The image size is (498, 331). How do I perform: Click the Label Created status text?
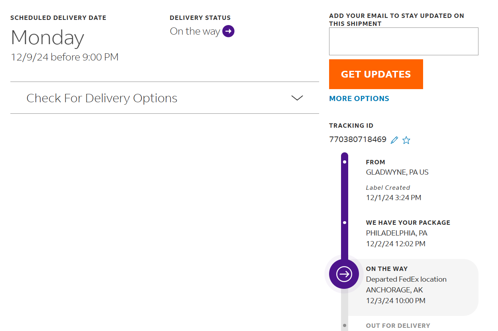tap(388, 187)
